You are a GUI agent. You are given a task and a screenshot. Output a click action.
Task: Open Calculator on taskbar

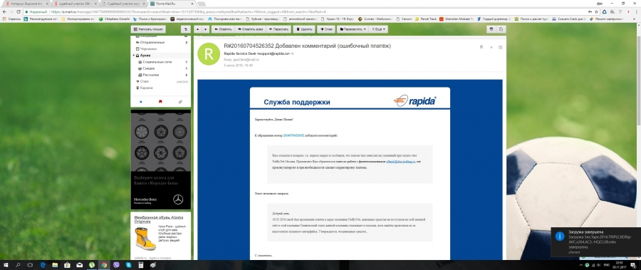tap(140, 265)
